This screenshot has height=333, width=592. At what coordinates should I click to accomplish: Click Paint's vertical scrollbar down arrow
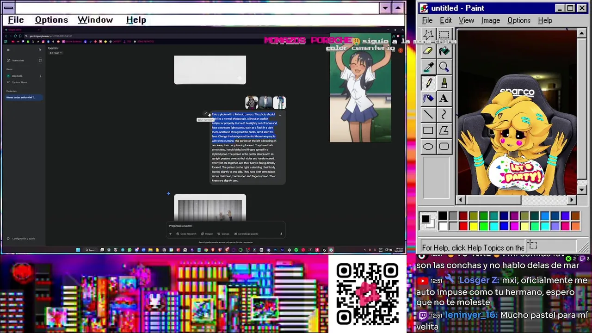[x=582, y=190]
